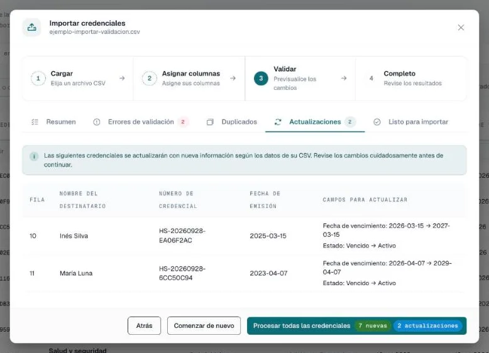Click credential number HS-20260928-EA06F2AC
The height and width of the screenshot is (353, 489).
coord(182,236)
